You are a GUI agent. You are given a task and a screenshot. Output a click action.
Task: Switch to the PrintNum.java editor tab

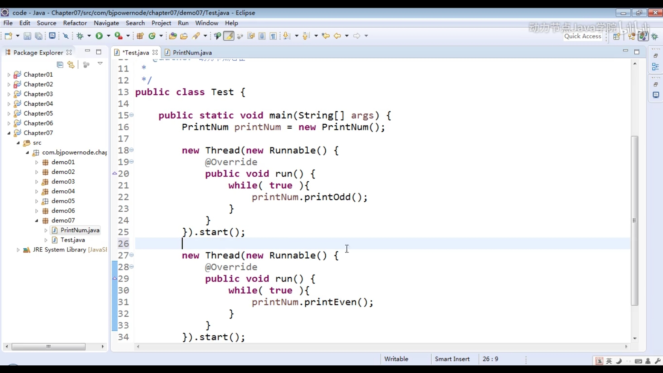click(x=192, y=52)
